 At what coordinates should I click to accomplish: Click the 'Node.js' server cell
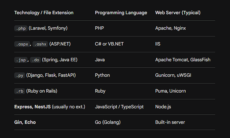163,107
